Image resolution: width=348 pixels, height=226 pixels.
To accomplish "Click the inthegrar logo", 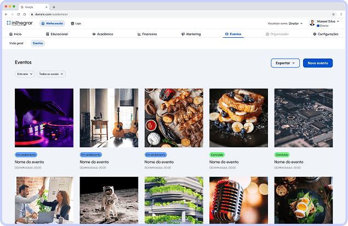I will (x=20, y=24).
